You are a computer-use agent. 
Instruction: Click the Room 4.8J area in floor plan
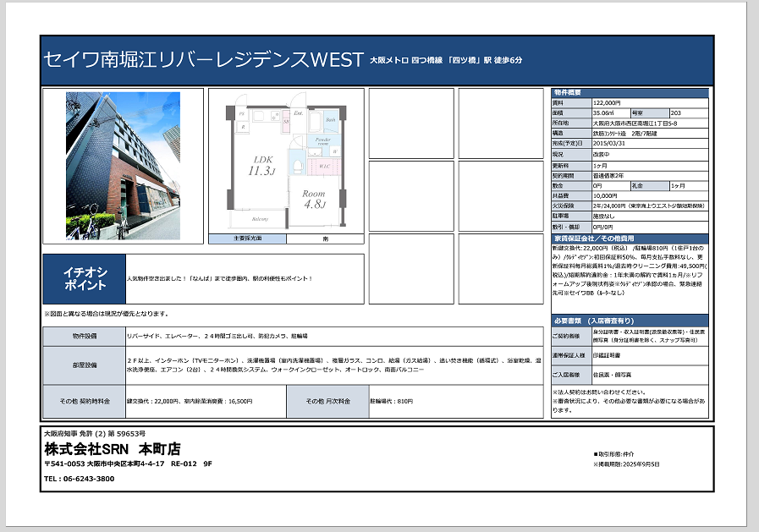pos(314,199)
